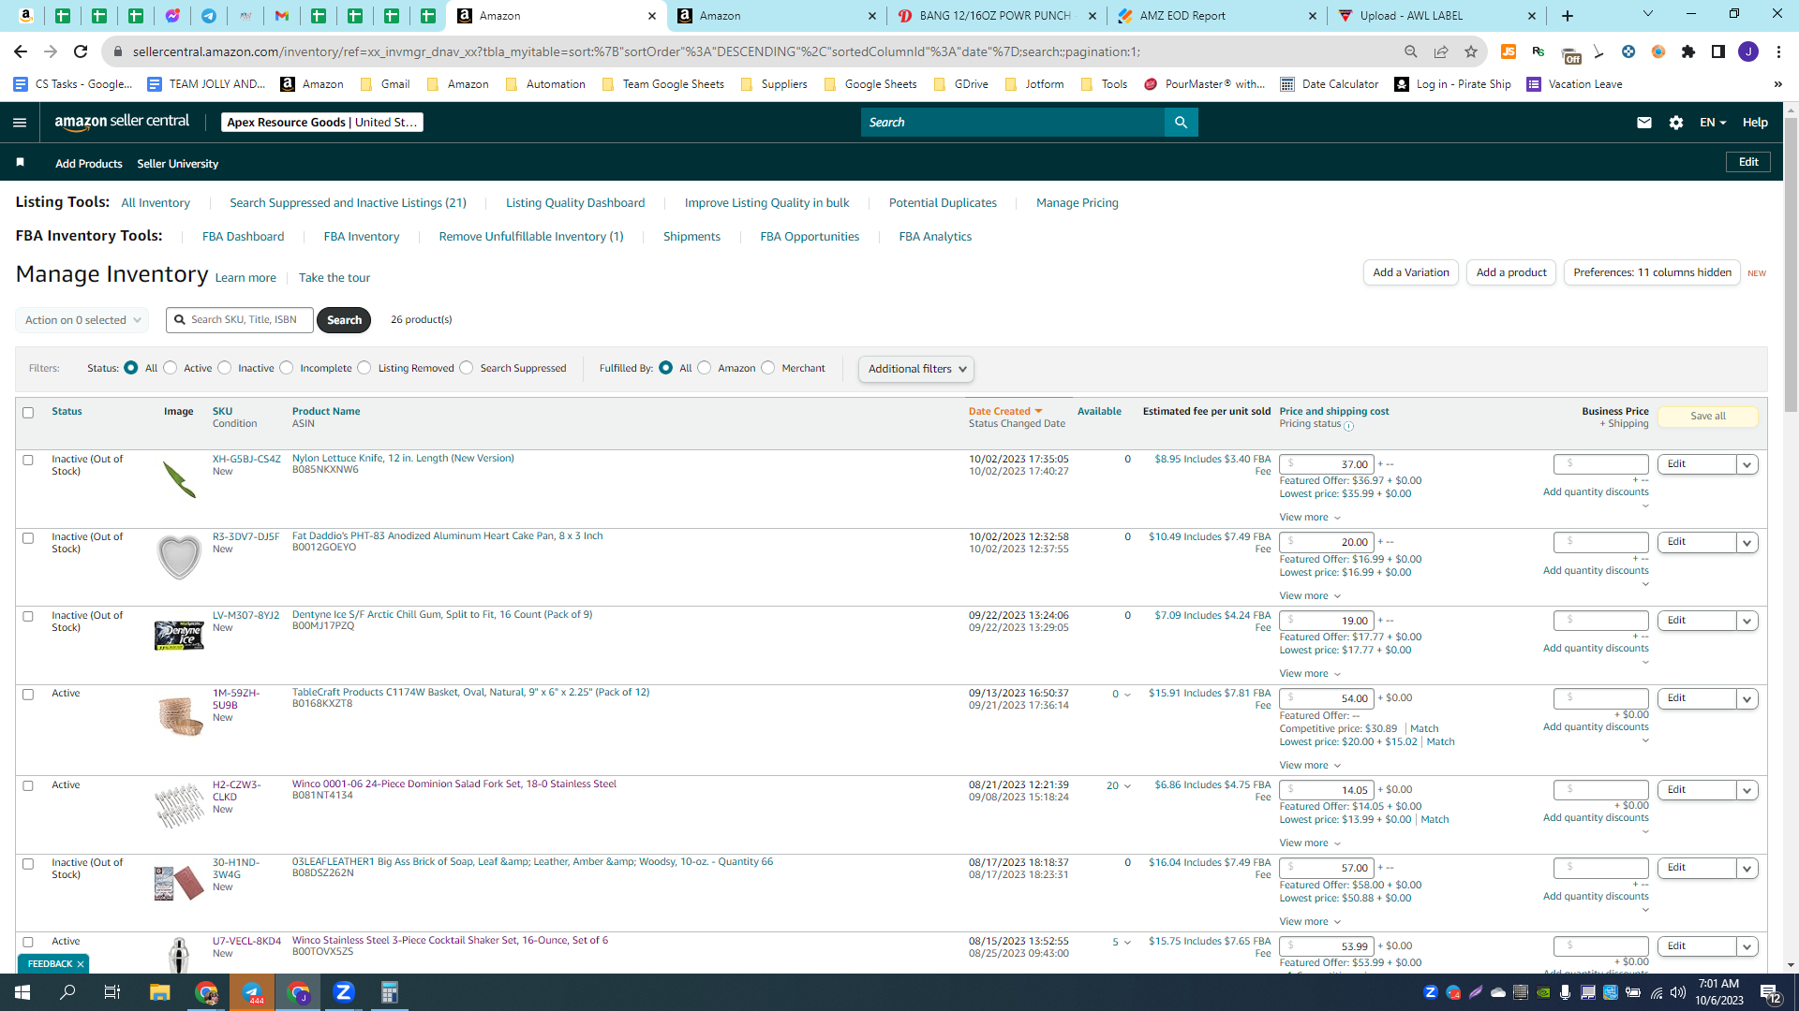This screenshot has width=1799, height=1011.
Task: Open the All Inventory listing tool
Action: pos(156,203)
